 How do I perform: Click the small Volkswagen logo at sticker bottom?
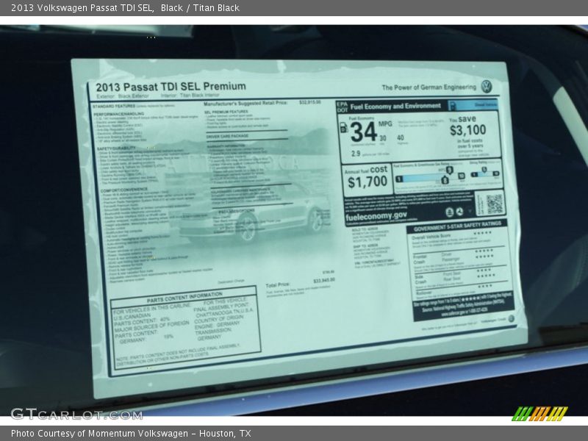[511, 318]
